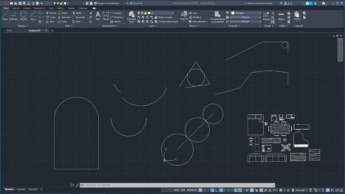Click Corrispondenza layer button
Image resolution: width=345 pixels, height=194 pixels.
[166, 22]
